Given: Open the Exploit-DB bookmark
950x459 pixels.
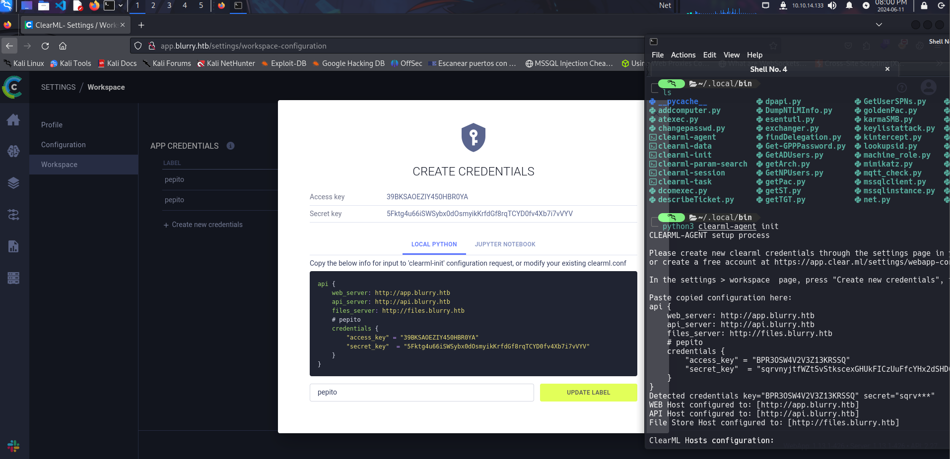Looking at the screenshot, I should [284, 63].
